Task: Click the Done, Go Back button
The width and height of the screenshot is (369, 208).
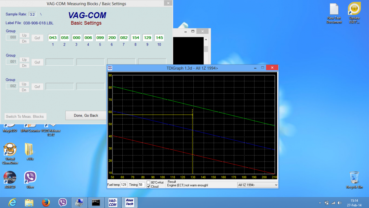Action: tap(86, 116)
